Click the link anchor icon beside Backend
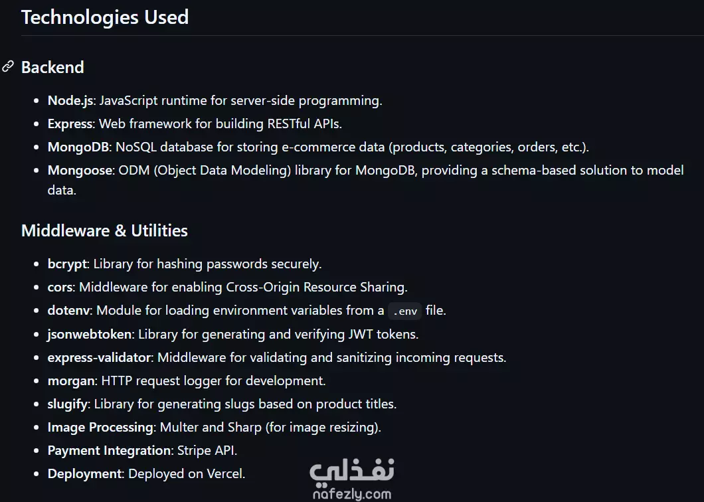 click(x=8, y=66)
